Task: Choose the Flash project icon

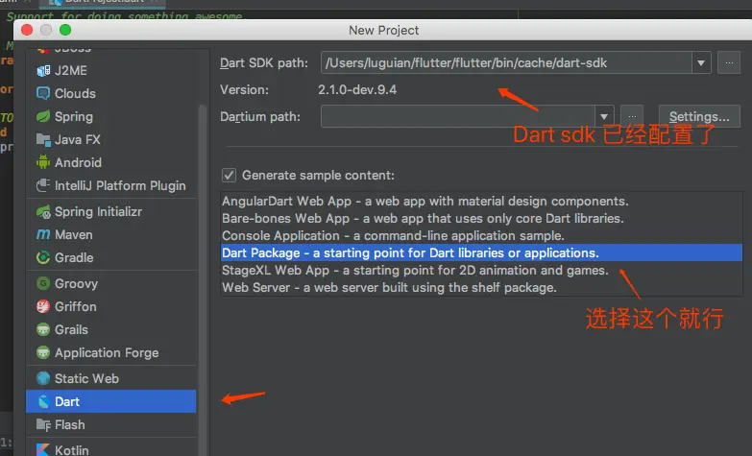Action: (43, 425)
